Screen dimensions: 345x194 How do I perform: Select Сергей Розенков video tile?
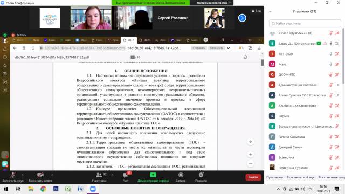click(173, 18)
